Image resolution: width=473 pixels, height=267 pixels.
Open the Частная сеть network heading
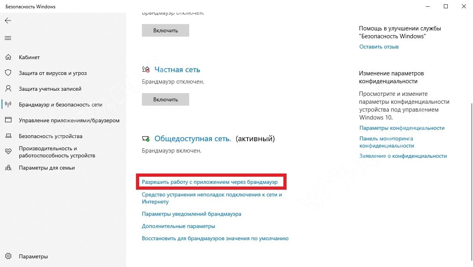click(177, 70)
